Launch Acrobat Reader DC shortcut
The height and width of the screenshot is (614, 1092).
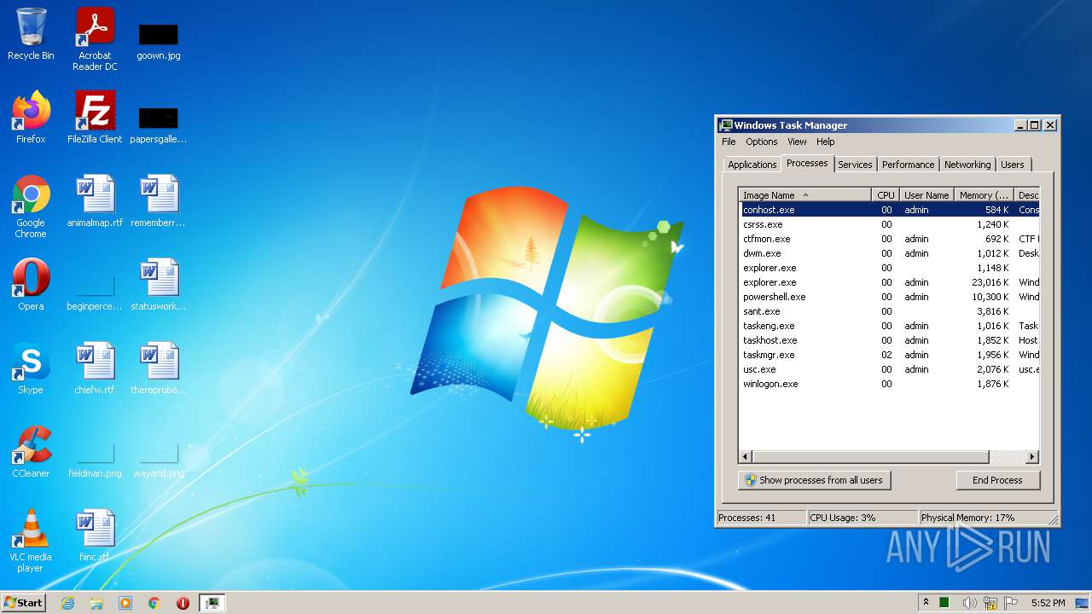pyautogui.click(x=95, y=39)
